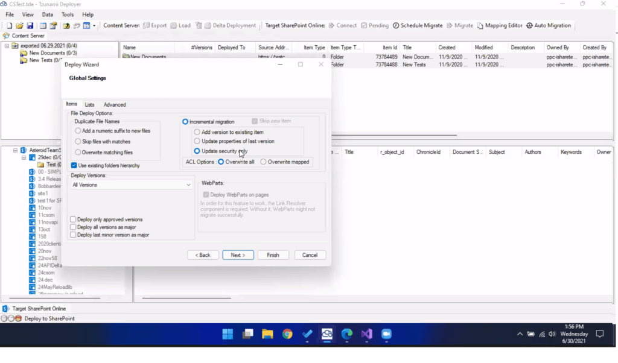Open the Mapping Editor
Image resolution: width=618 pixels, height=363 pixels.
click(x=499, y=25)
